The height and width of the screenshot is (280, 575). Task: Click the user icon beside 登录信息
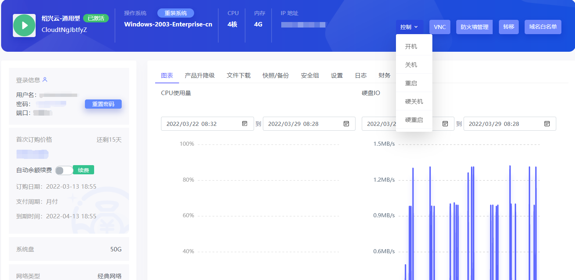[45, 80]
